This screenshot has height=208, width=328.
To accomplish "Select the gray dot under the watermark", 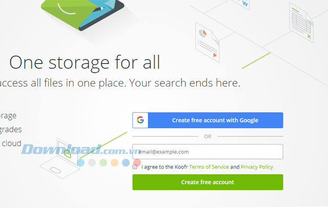I will click(92, 162).
